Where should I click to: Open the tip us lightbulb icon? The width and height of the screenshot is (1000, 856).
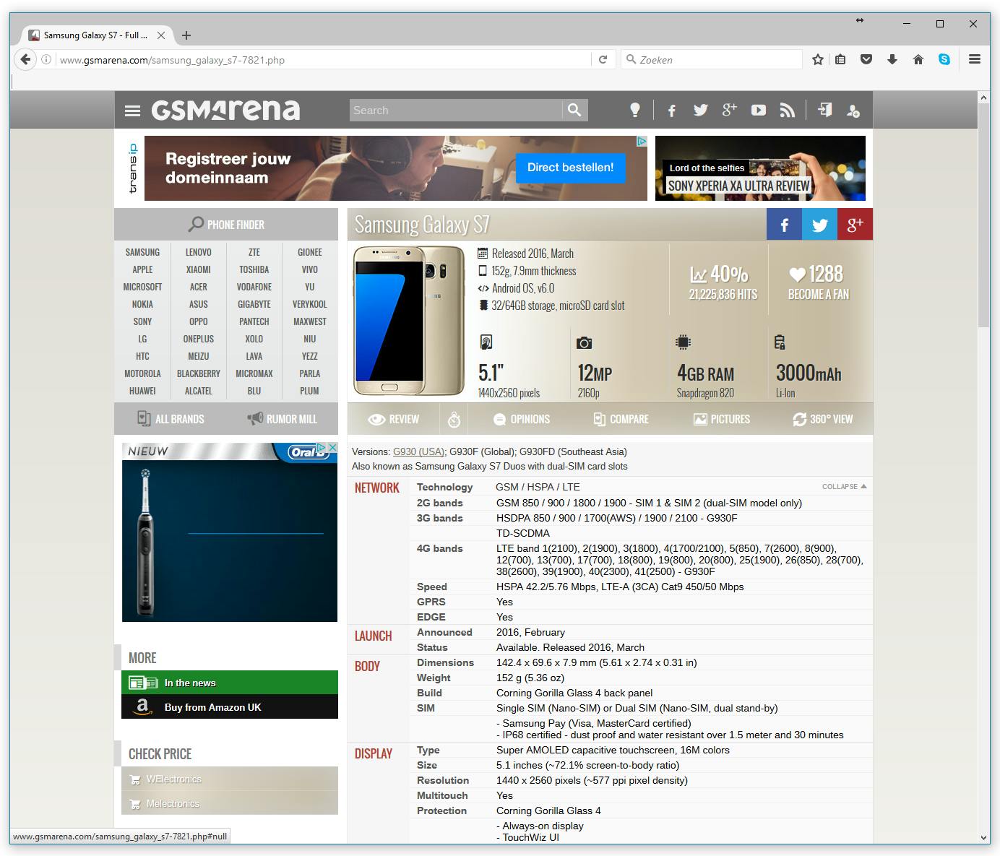[x=634, y=110]
